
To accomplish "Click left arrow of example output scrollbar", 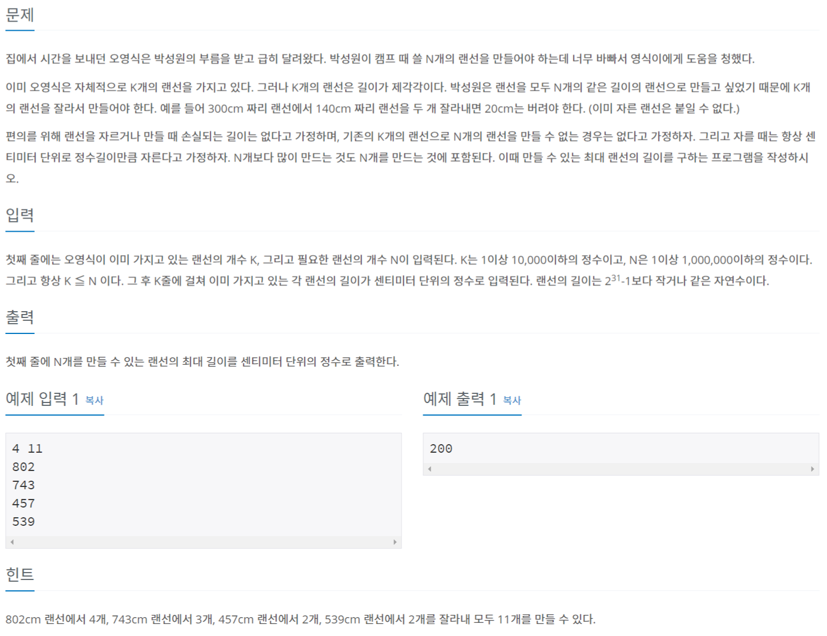I will tap(429, 469).
